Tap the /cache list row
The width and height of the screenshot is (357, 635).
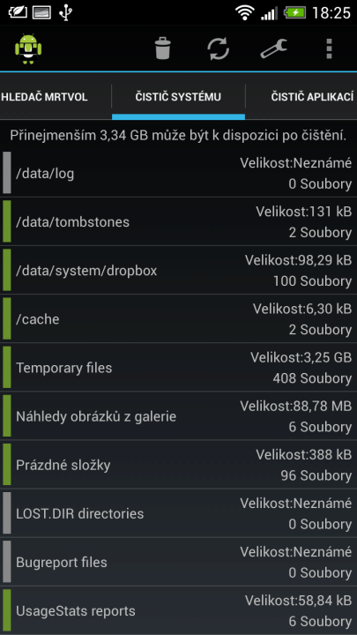coord(178,319)
